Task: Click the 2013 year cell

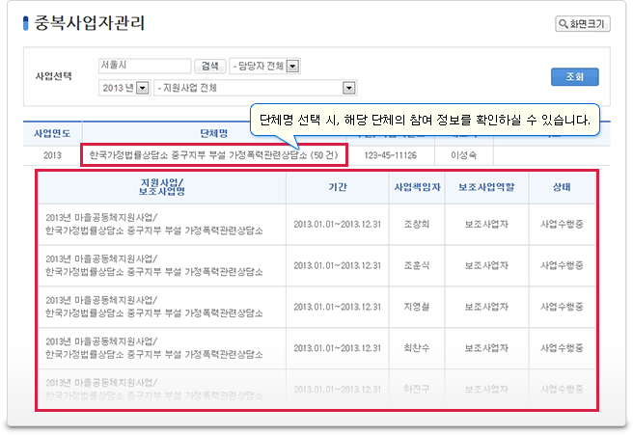Action: [52, 155]
